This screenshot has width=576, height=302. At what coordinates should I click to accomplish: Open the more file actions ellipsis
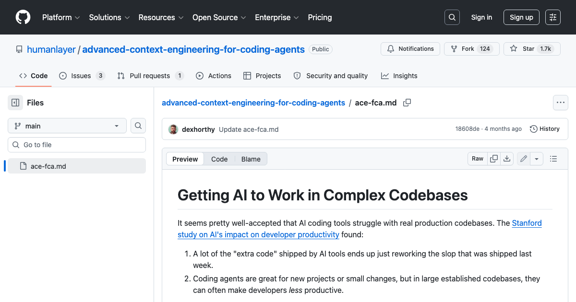click(561, 103)
